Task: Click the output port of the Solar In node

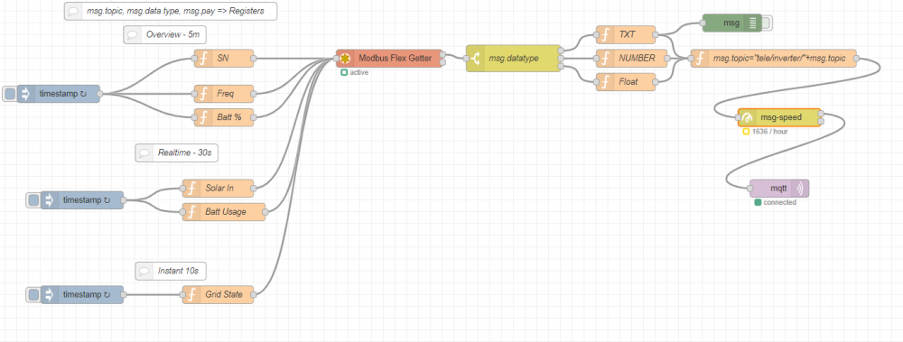Action: (254, 189)
